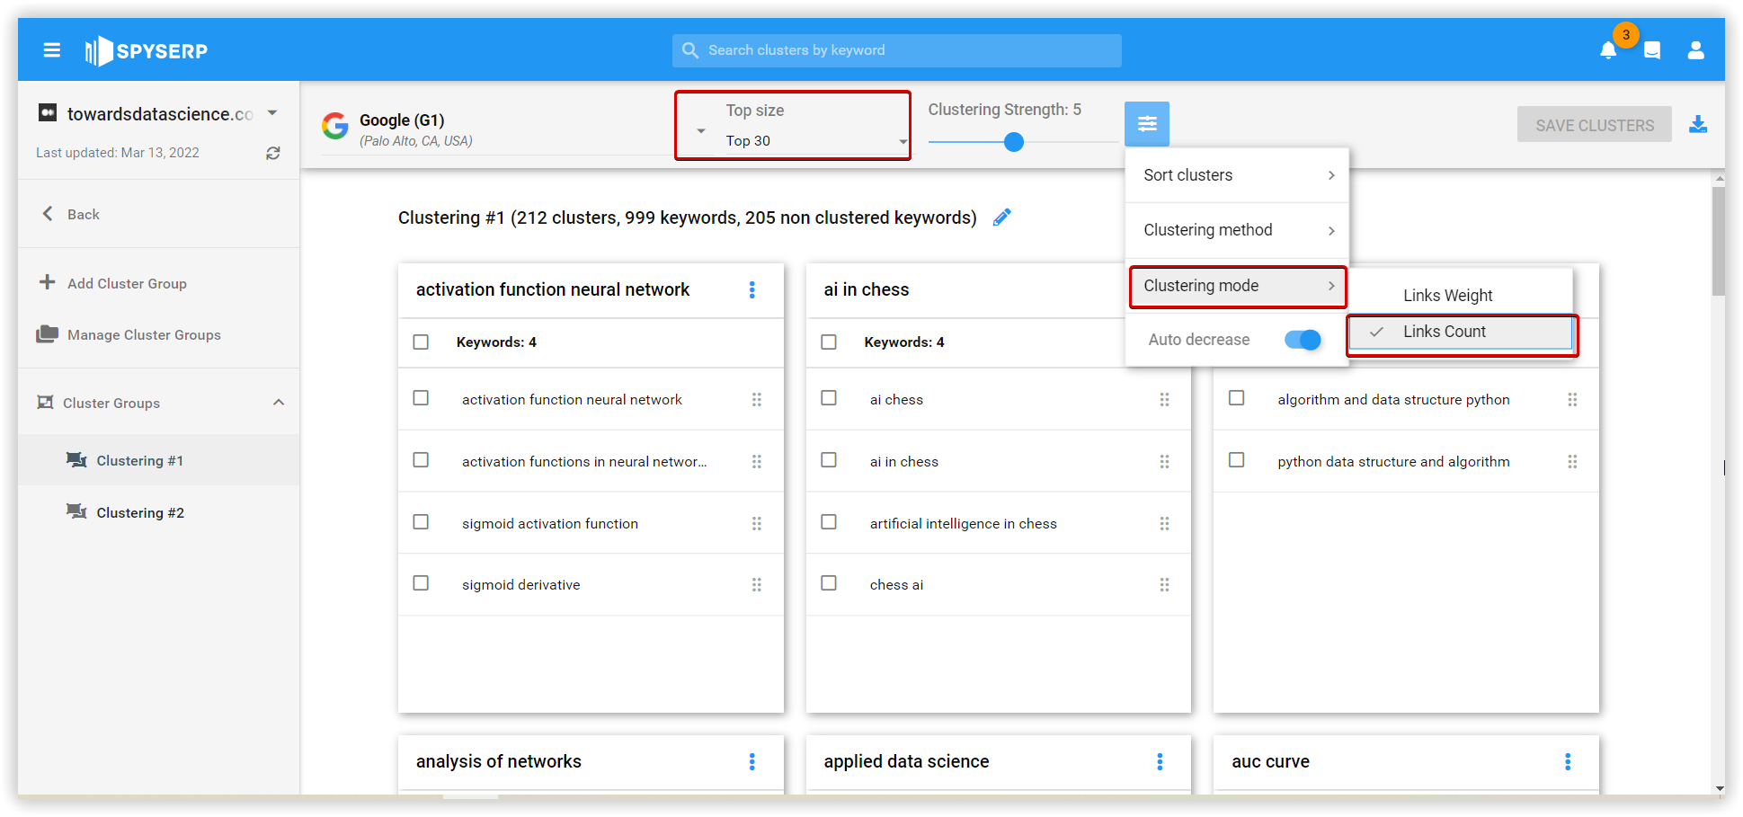The image size is (1743, 817).
Task: Click the Clustering Strength slider handle
Action: tap(1014, 142)
